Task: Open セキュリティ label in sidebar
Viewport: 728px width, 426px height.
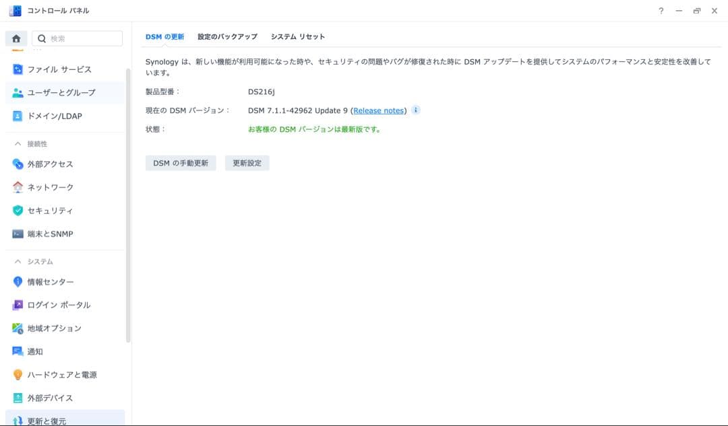Action: coord(50,211)
